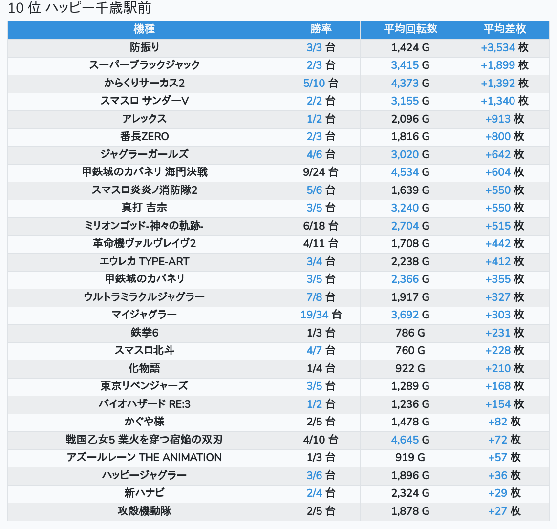Select the +1,340 枚 difference cell
The width and height of the screenshot is (557, 529).
tap(504, 101)
